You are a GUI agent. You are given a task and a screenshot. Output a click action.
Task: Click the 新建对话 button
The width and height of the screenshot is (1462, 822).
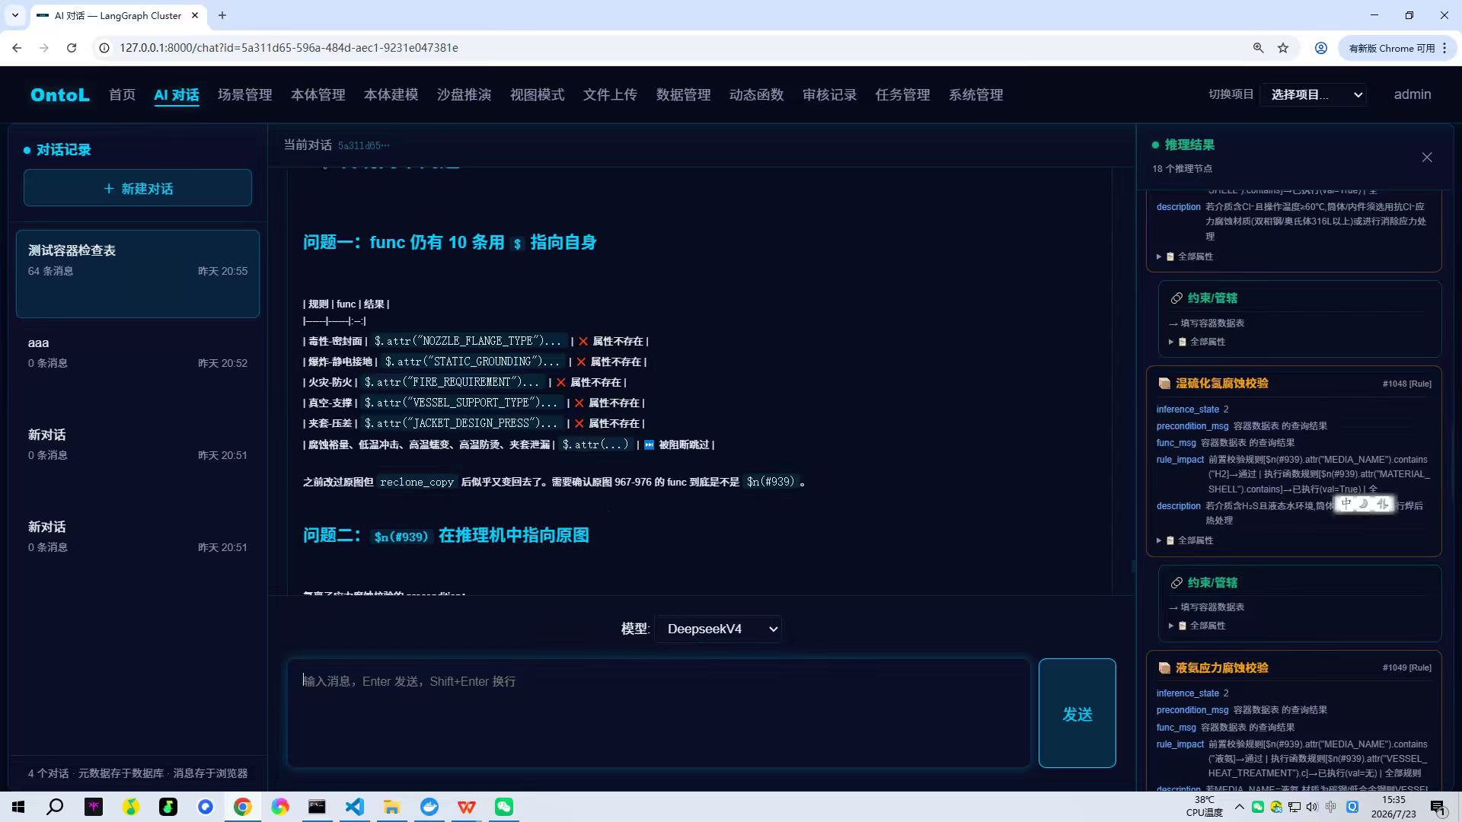tap(138, 188)
